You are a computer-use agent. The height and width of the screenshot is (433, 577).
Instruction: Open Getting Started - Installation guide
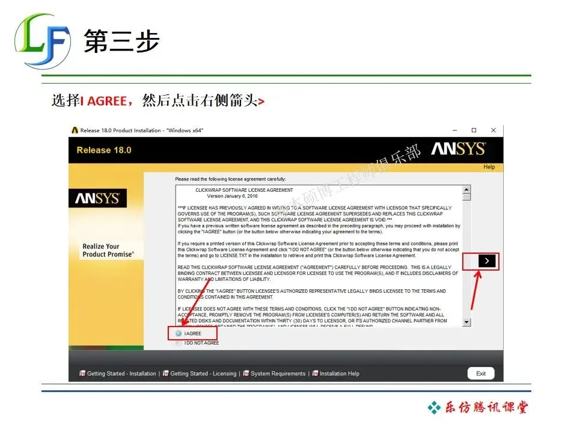tap(121, 373)
